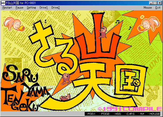This screenshot has width=163, height=117.
Task: Click the trumpet-blowing cherub monkey at left
Action: (14, 24)
